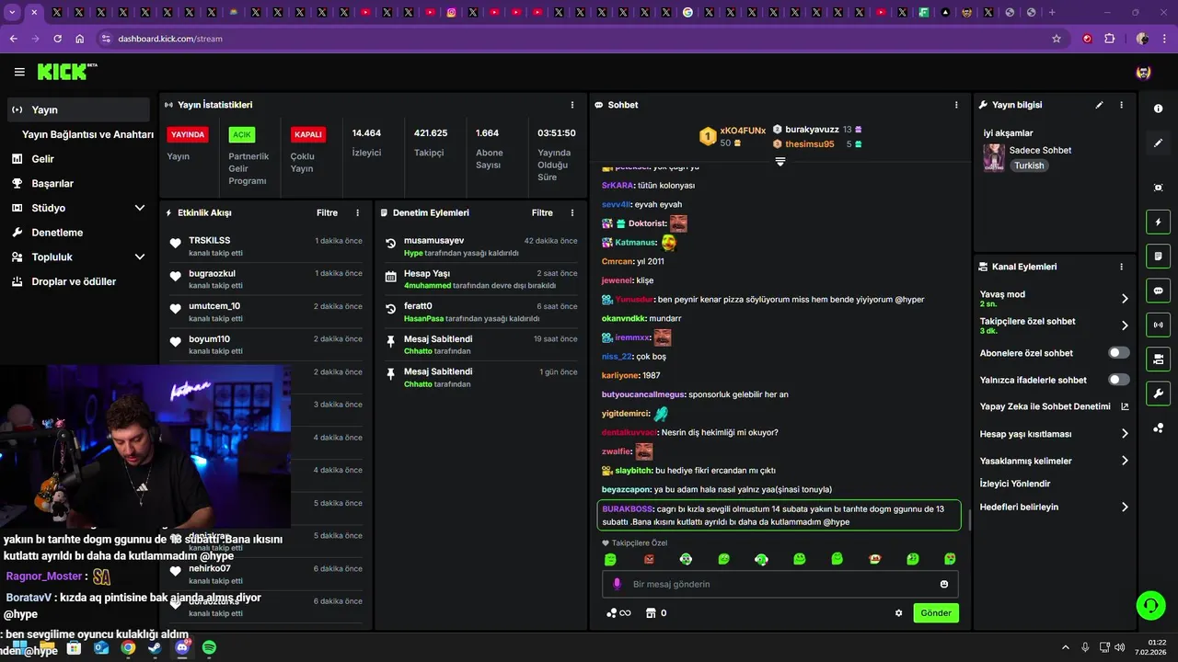Click the Gönder send button

pyautogui.click(x=936, y=613)
